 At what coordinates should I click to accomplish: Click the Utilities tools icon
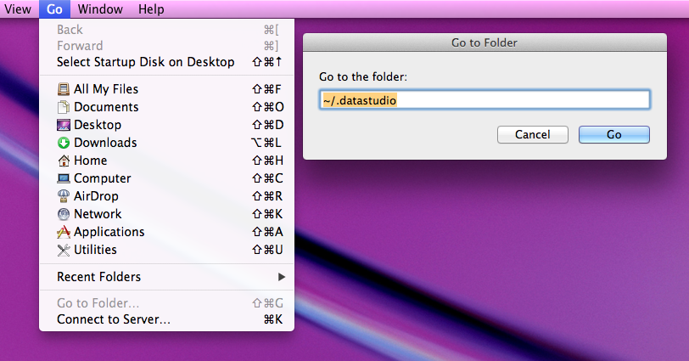pyautogui.click(x=64, y=250)
